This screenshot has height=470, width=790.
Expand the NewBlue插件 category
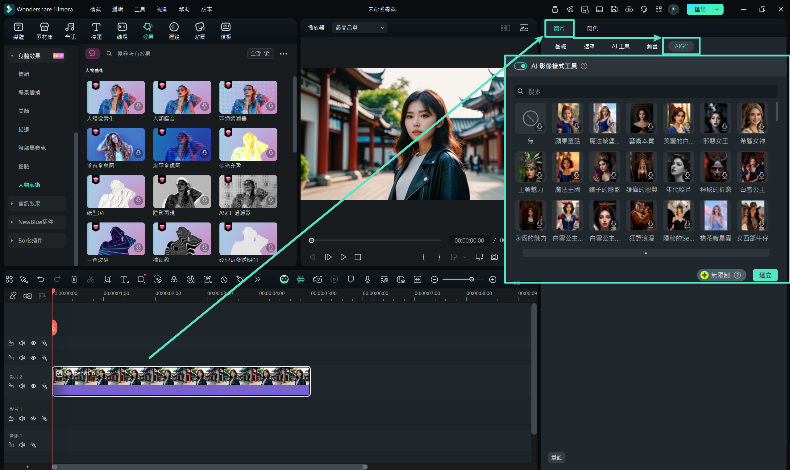(x=12, y=222)
